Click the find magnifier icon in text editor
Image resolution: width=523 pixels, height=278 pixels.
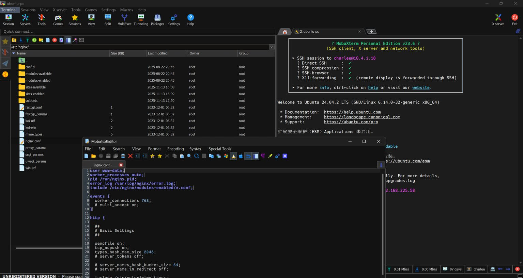[189, 156]
